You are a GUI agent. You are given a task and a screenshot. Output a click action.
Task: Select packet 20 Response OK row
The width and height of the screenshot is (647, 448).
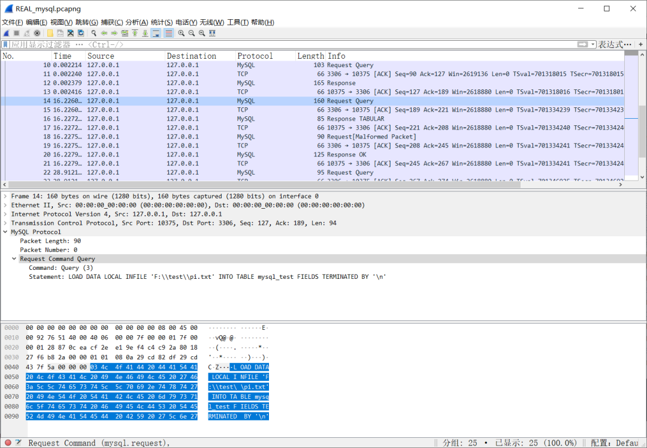coord(312,154)
